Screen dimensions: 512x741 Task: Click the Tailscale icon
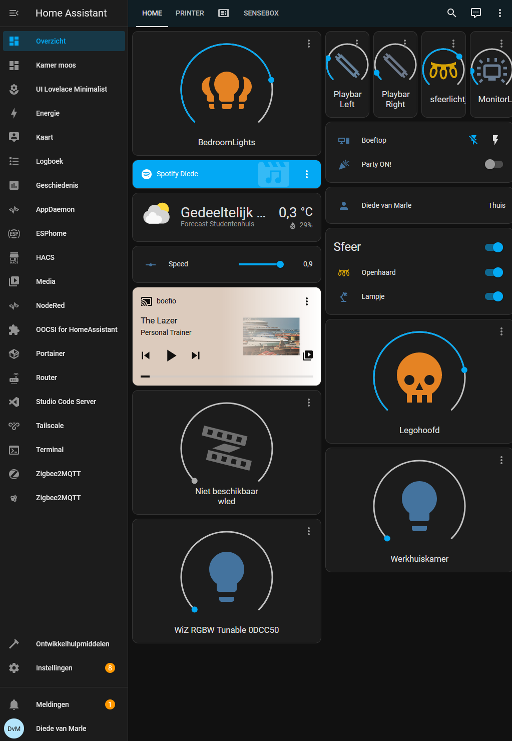coord(14,426)
